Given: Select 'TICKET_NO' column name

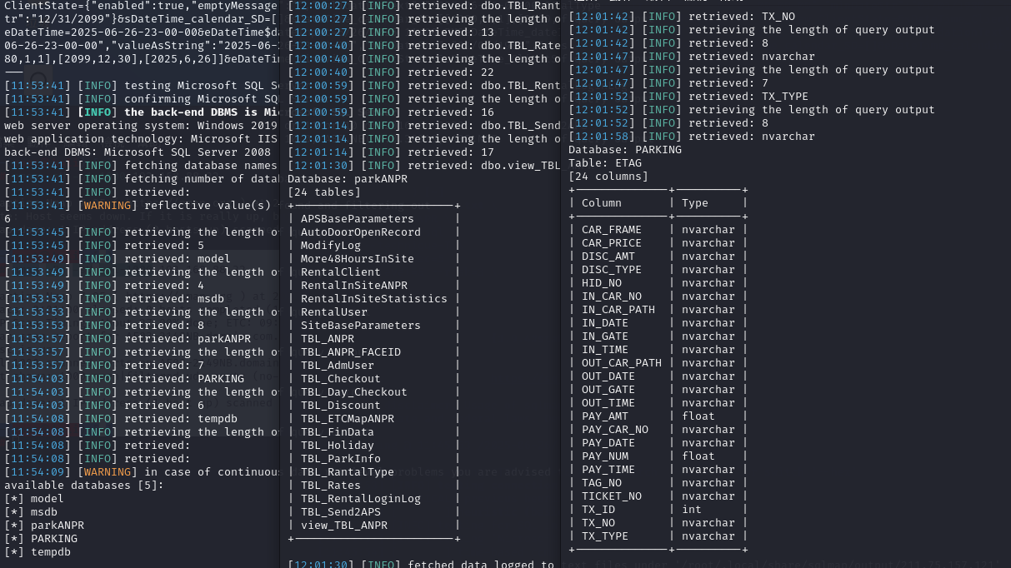Looking at the screenshot, I should tap(612, 496).
